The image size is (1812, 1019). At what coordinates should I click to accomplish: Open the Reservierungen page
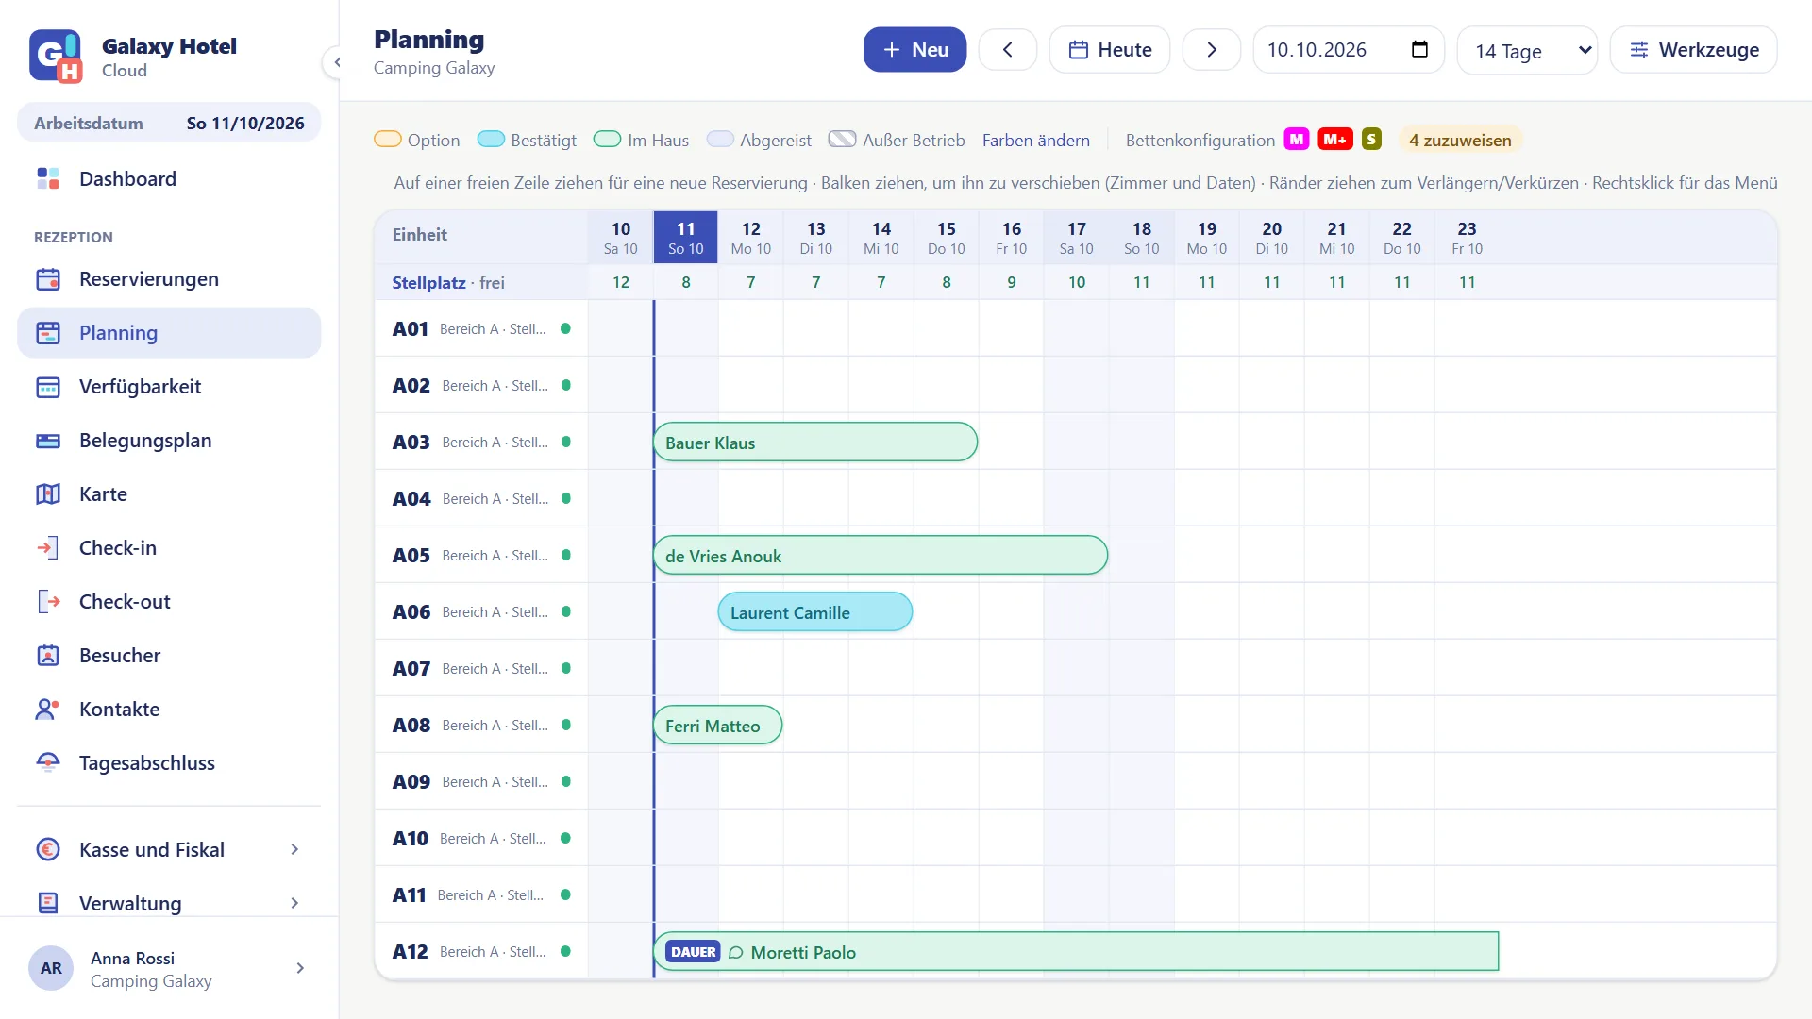pyautogui.click(x=169, y=279)
